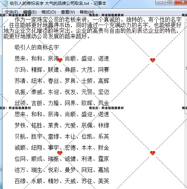Click the word 辰佩
Image resolution: width=187 pixels, height=189 pixels.
click(87, 125)
